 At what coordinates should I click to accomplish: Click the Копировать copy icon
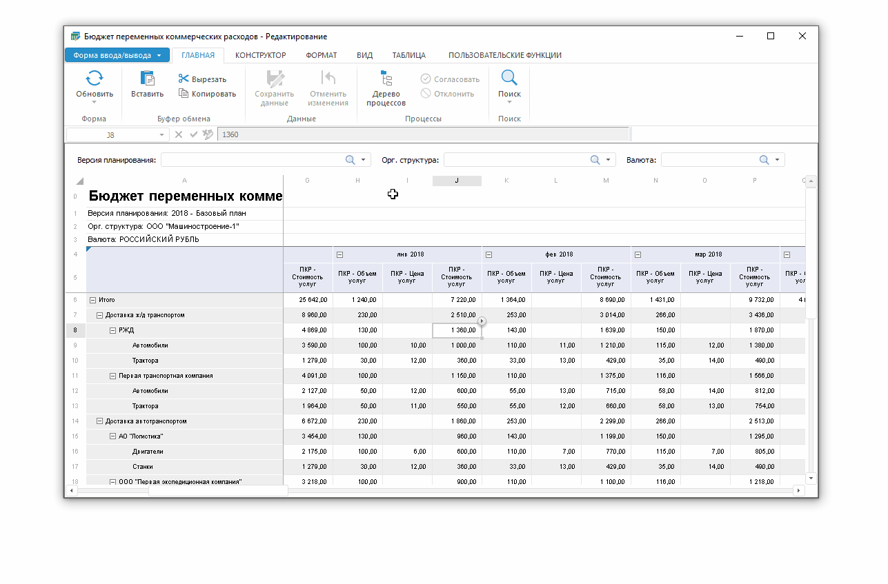click(184, 94)
